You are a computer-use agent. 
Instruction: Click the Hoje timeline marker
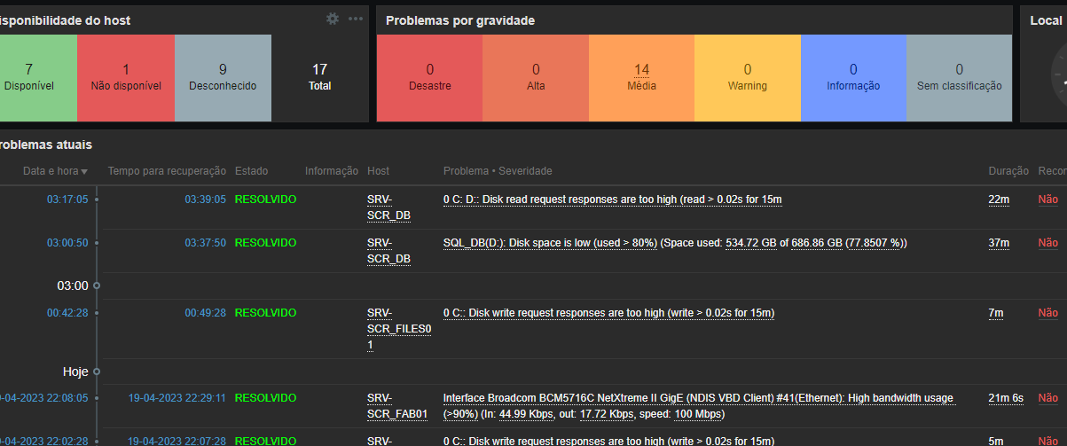(x=75, y=372)
